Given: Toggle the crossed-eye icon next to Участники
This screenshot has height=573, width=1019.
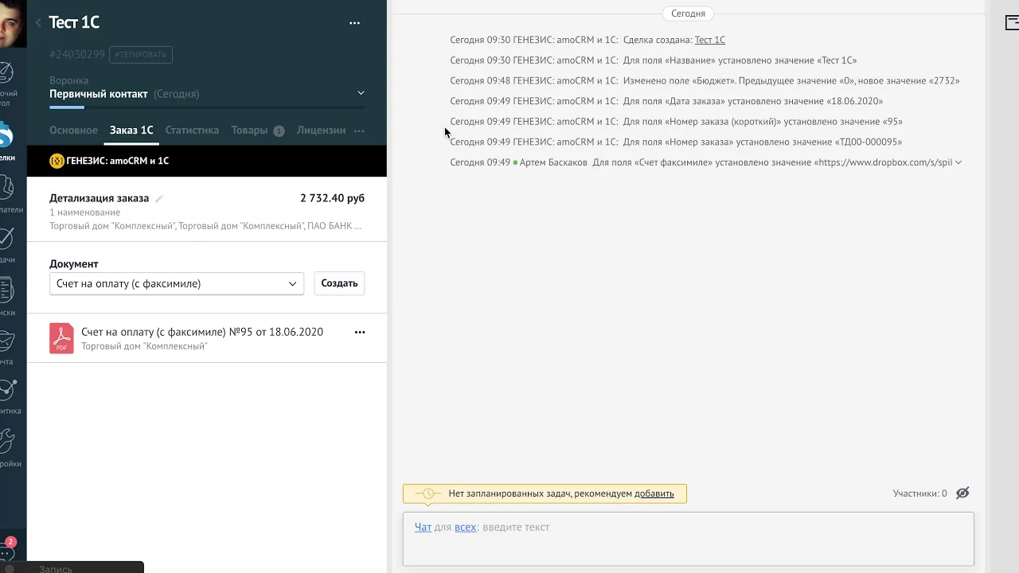Looking at the screenshot, I should (962, 493).
